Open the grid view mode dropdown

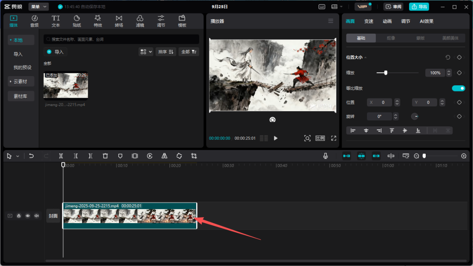point(146,52)
